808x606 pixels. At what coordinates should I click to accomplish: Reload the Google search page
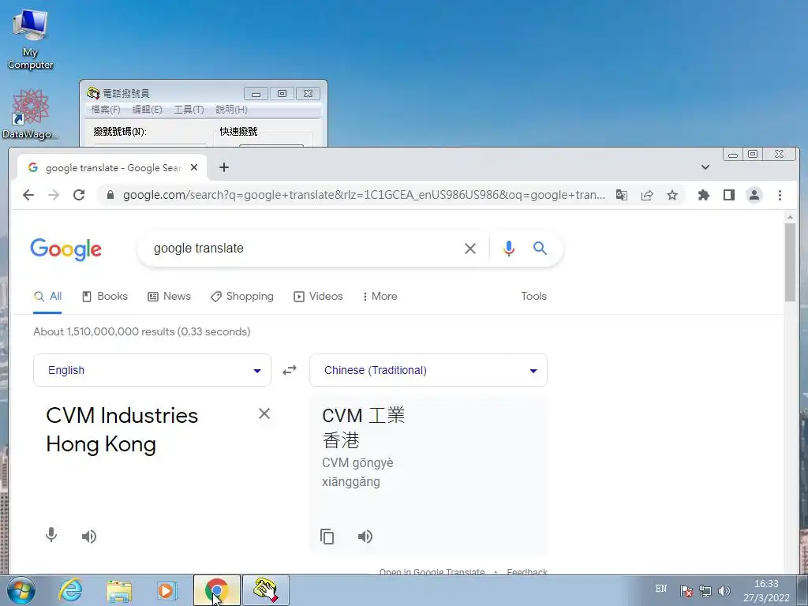click(x=79, y=195)
